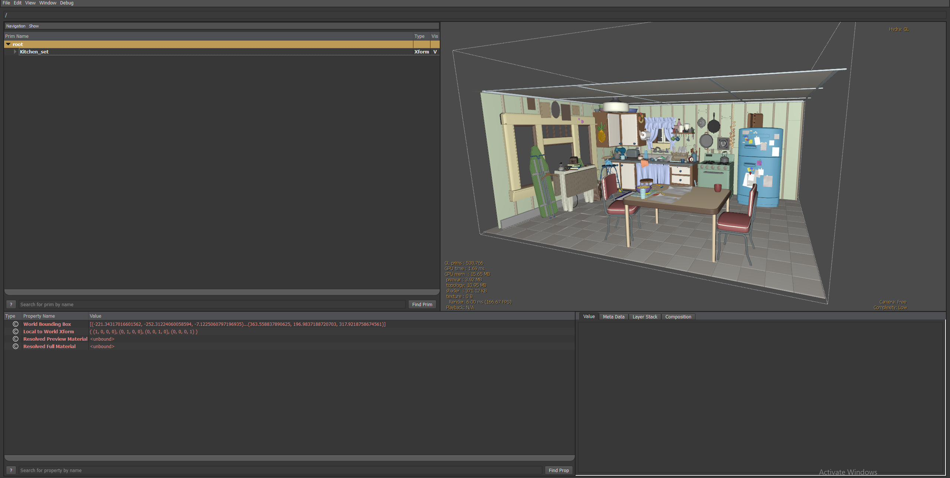Click Resolved Preview Material unbound value

[102, 339]
